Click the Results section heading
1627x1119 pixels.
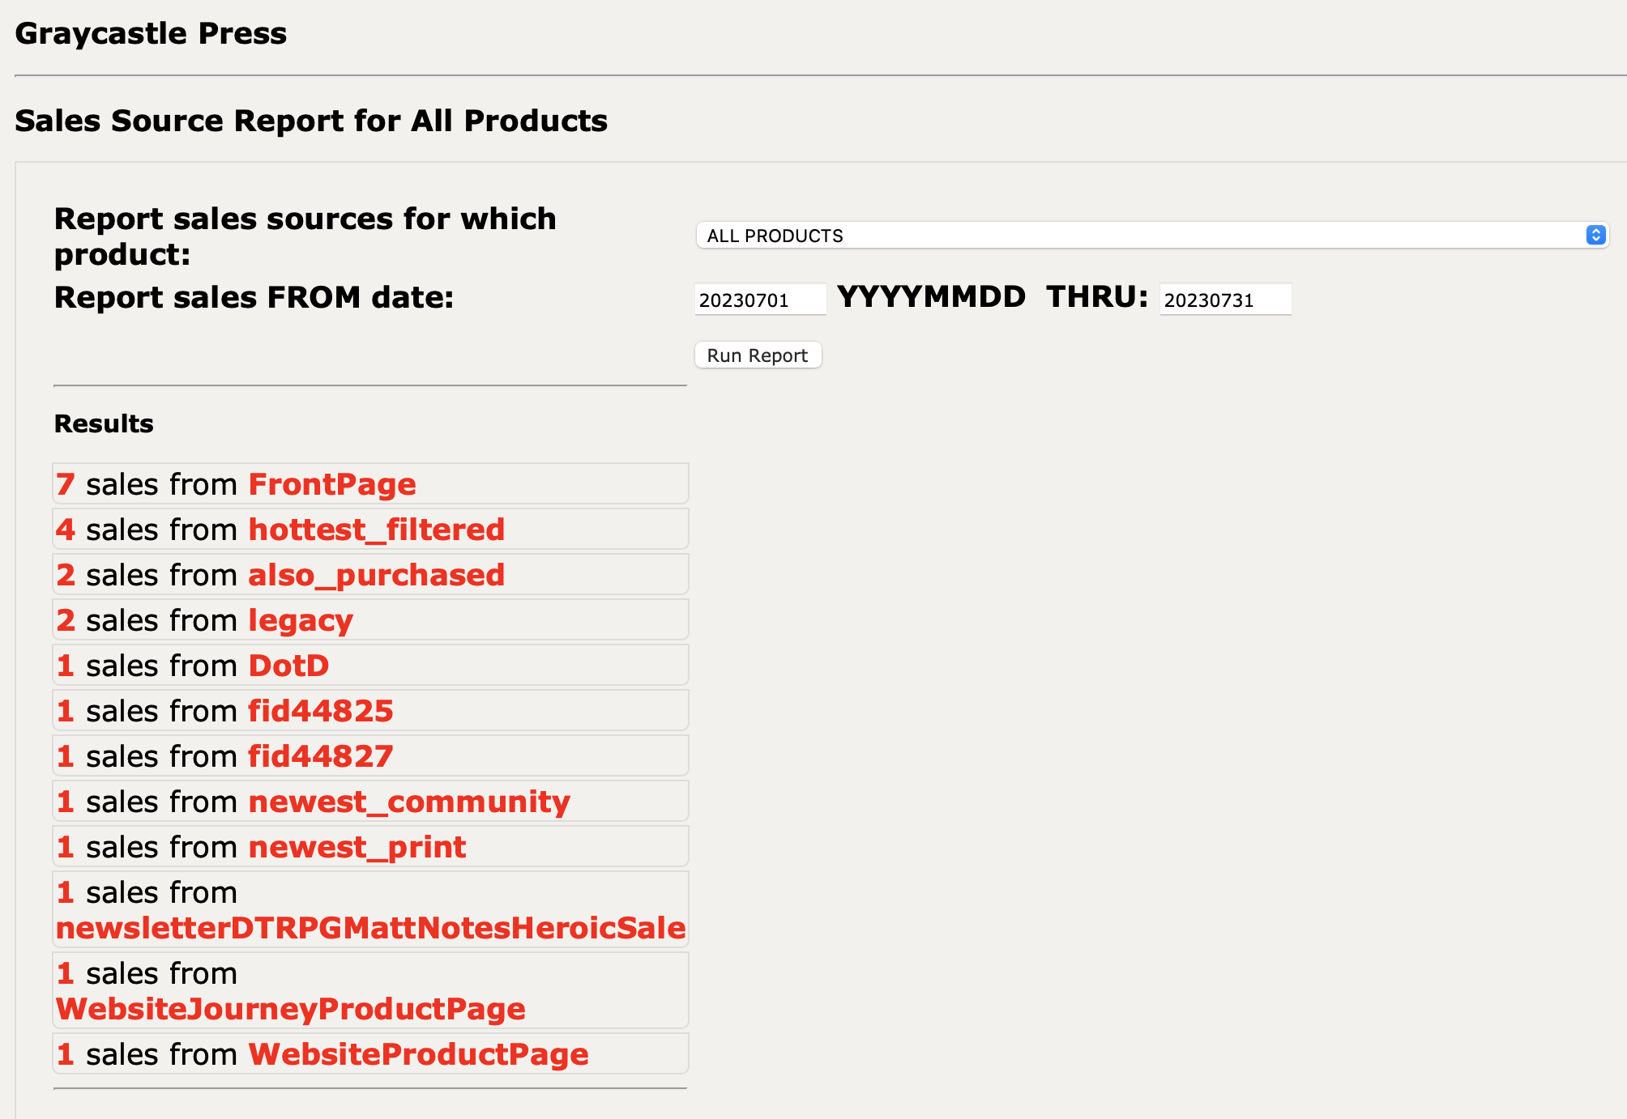point(104,423)
